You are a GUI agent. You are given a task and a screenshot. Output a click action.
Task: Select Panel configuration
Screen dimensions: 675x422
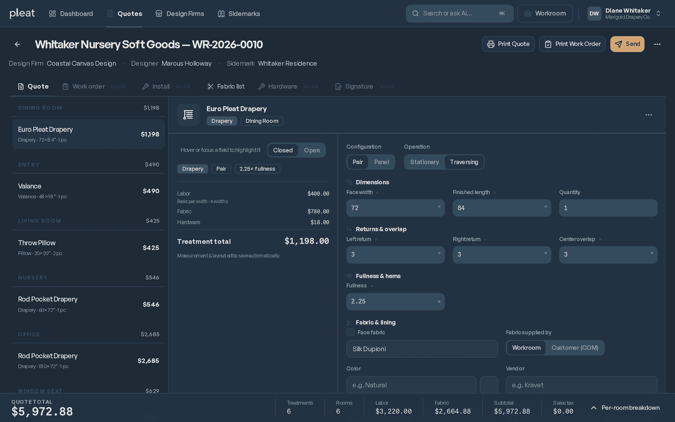381,162
